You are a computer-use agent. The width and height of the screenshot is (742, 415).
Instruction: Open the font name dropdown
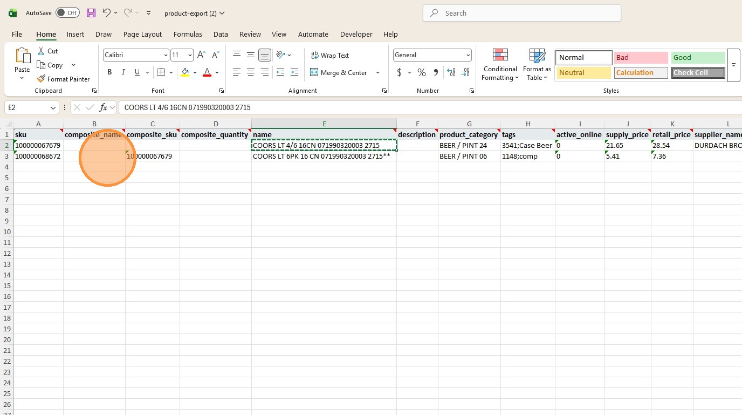(166, 55)
